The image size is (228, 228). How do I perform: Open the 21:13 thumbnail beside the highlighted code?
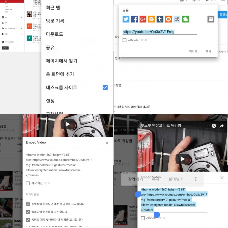121,215
